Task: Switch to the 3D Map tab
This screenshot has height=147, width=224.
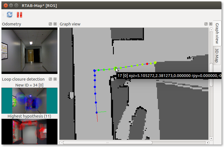Action: 217,55
